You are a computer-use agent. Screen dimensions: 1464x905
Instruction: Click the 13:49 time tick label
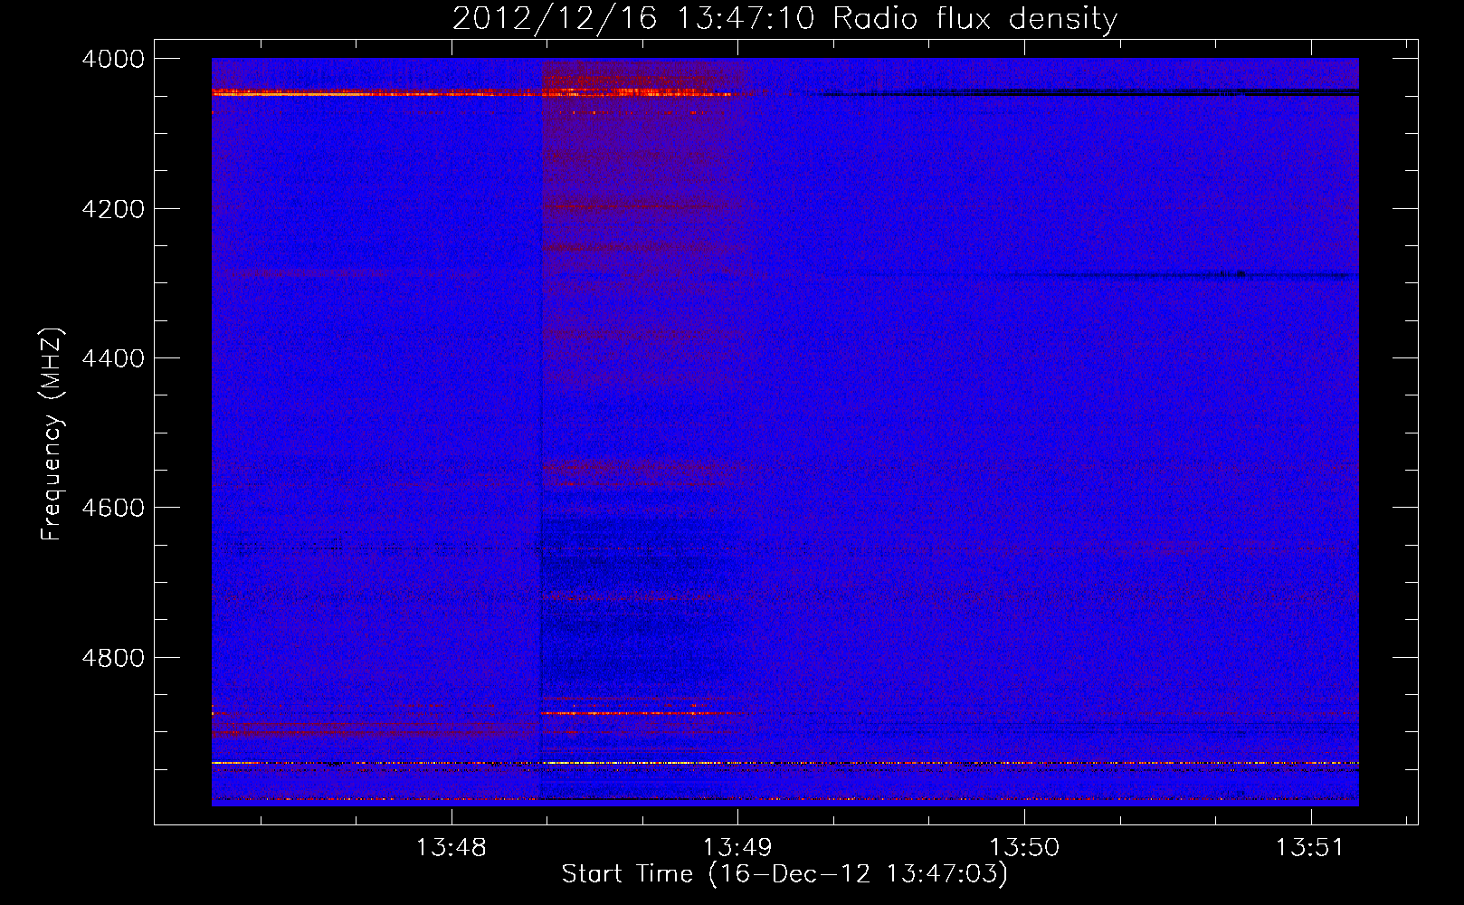click(x=737, y=848)
